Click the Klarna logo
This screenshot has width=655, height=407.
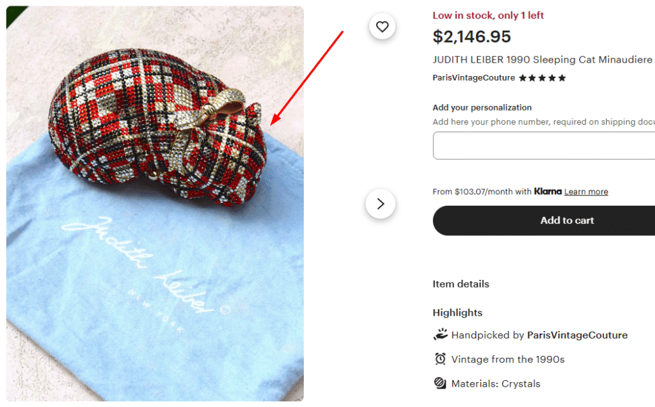coord(548,191)
